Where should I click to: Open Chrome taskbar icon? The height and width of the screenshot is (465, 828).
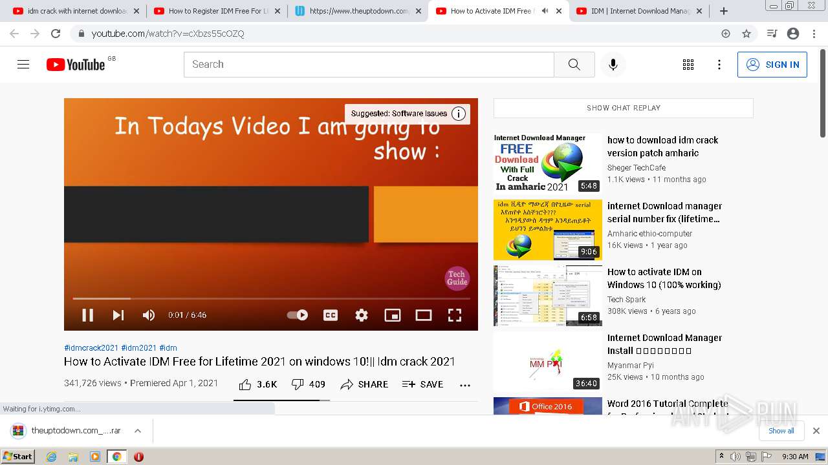tap(116, 457)
